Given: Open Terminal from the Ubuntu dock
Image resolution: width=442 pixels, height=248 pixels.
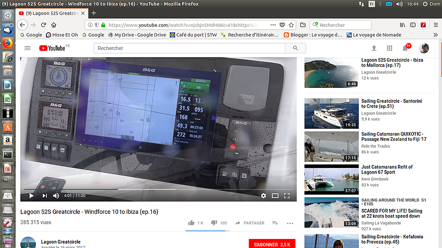Looking at the screenshot, I should click(x=8, y=155).
